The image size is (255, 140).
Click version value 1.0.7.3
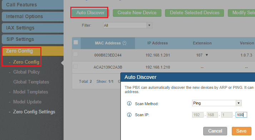point(246,55)
